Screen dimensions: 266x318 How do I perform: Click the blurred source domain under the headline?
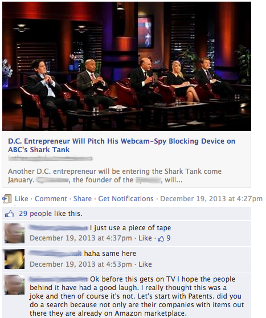click(50, 158)
